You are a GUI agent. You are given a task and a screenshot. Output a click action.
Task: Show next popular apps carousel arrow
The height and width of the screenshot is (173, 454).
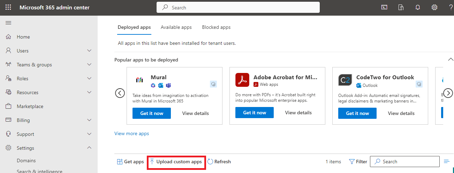[448, 93]
